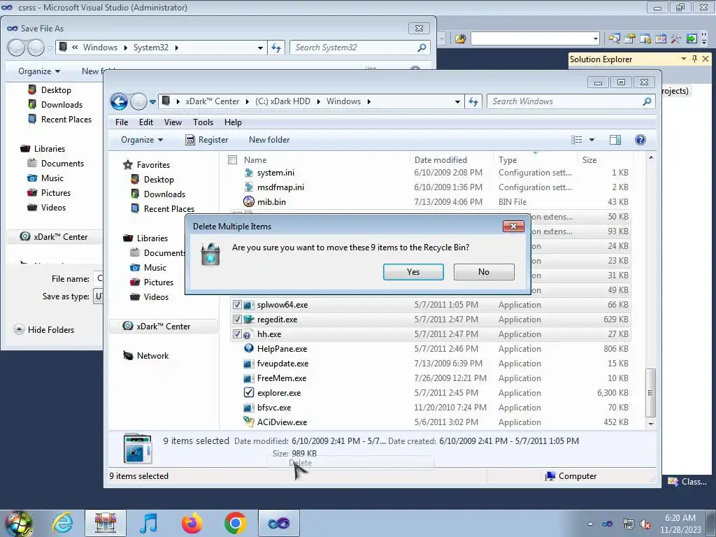716x537 pixels.
Task: Refresh the Windows folder view
Action: [x=473, y=102]
